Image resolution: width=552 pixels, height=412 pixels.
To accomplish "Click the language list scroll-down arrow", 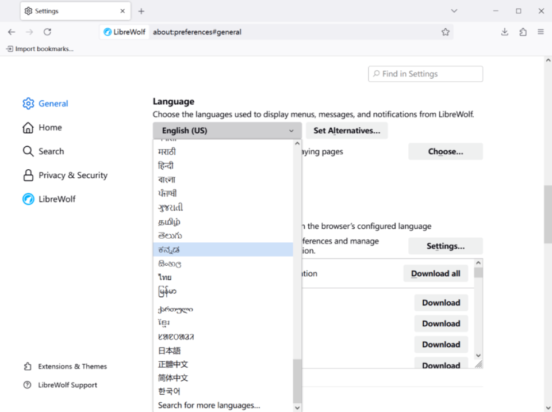I will [297, 408].
